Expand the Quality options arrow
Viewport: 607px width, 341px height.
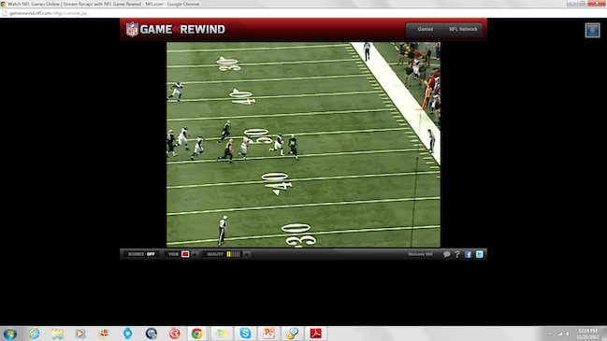click(x=247, y=254)
